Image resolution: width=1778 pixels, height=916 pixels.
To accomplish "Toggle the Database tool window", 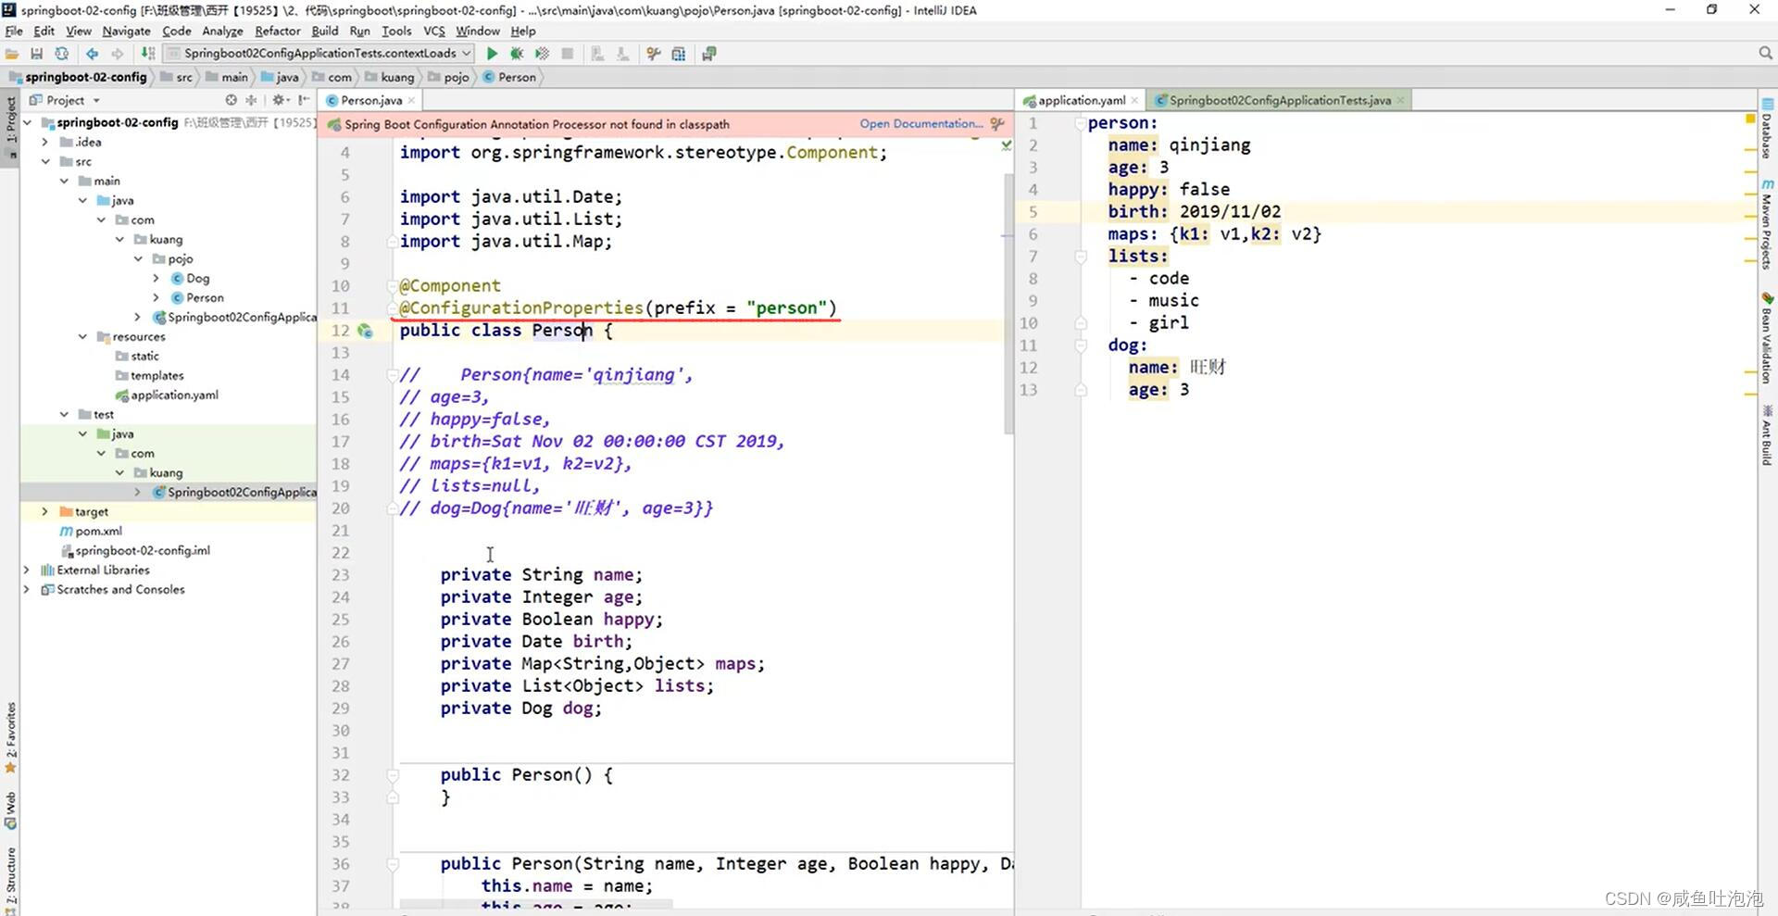I will pyautogui.click(x=1768, y=128).
